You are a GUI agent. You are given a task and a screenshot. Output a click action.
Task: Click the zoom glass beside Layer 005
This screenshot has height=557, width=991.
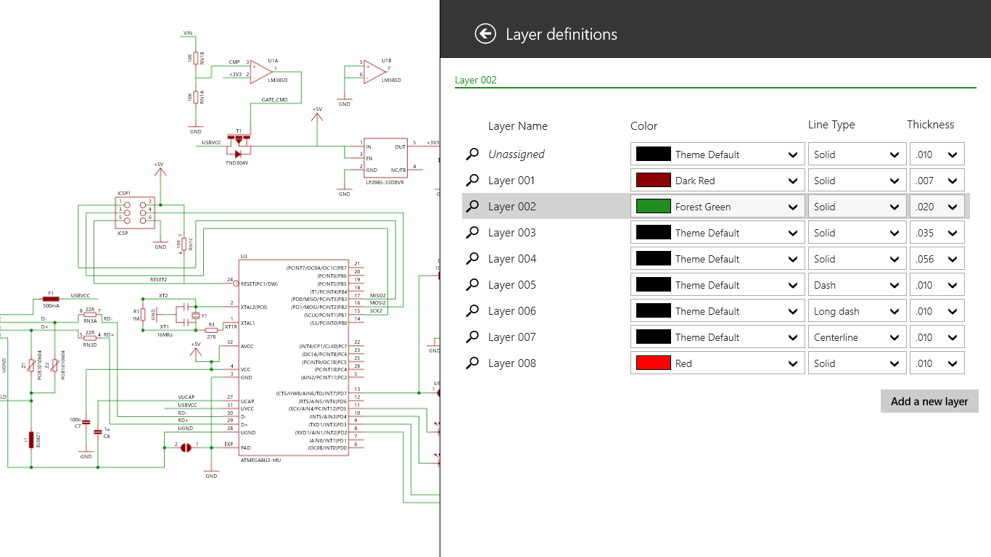pyautogui.click(x=472, y=284)
